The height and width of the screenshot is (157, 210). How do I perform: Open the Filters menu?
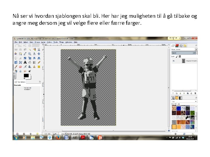pyautogui.click(x=62, y=42)
